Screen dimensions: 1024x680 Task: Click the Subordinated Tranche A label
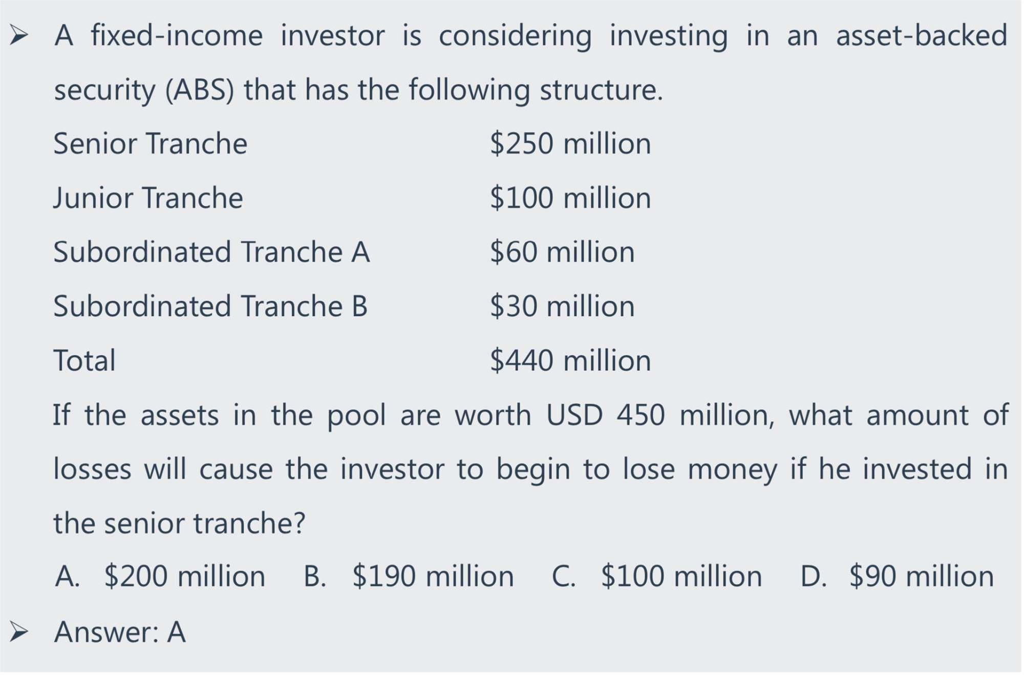tap(211, 252)
